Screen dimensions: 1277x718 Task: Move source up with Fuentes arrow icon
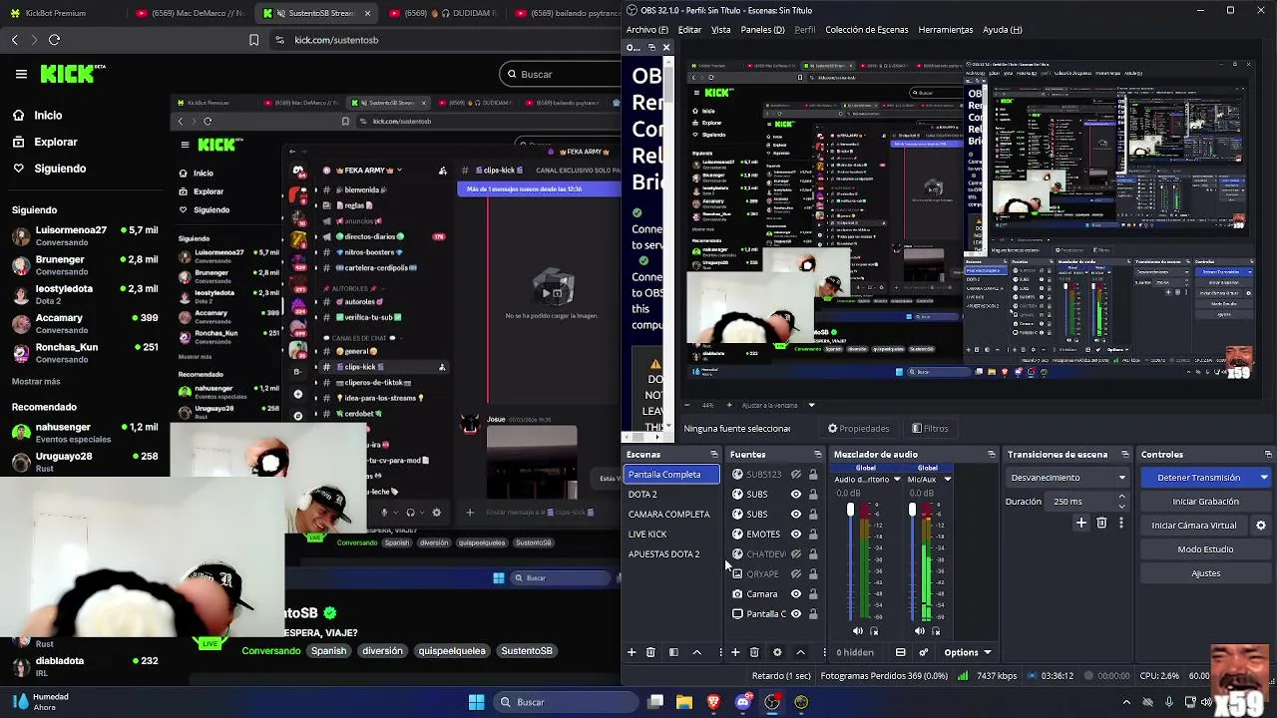click(x=800, y=652)
